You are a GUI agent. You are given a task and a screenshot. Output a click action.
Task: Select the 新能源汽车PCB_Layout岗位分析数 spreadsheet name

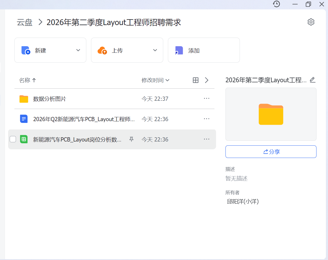[x=77, y=140]
